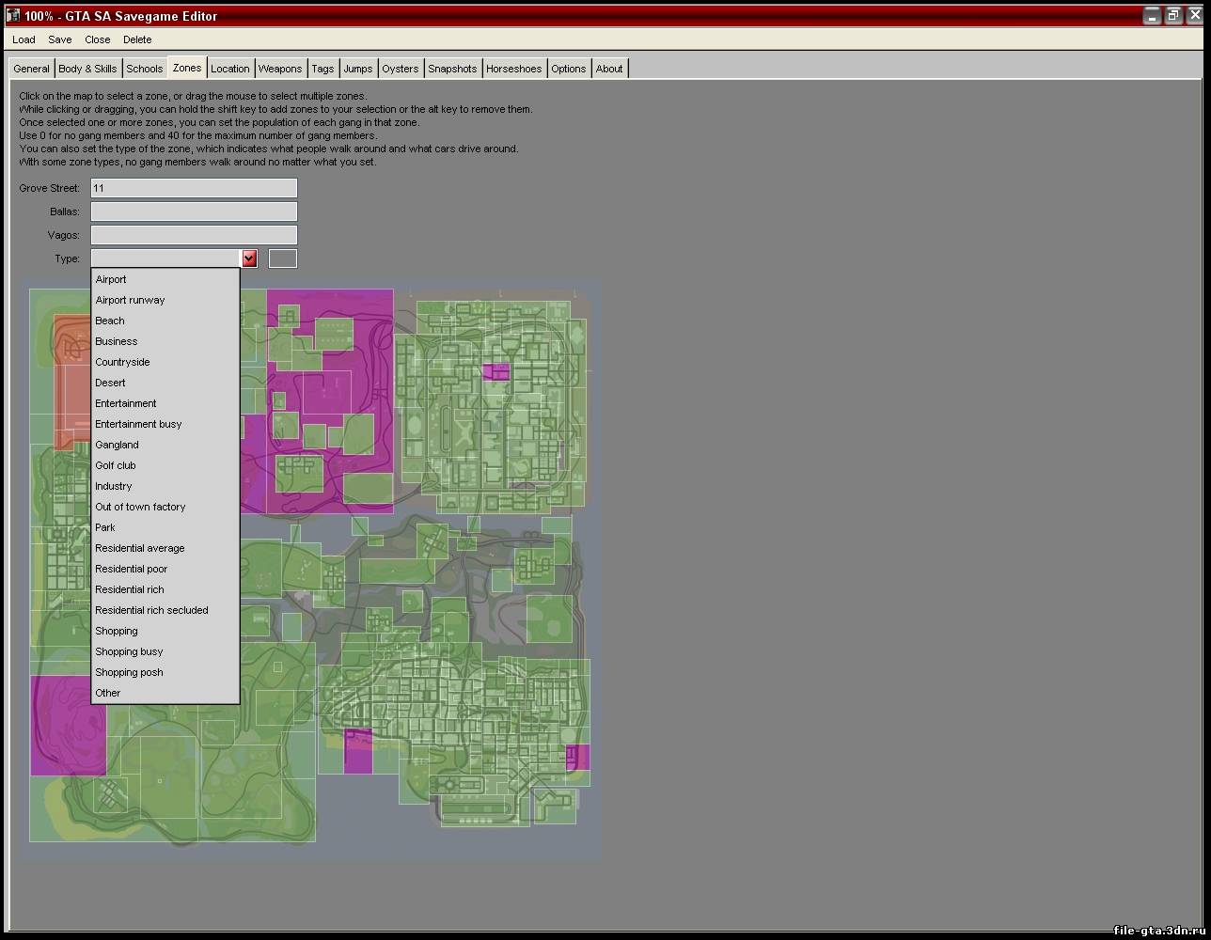Image resolution: width=1211 pixels, height=940 pixels.
Task: Click the zone color swatch beside Type
Action: click(283, 258)
